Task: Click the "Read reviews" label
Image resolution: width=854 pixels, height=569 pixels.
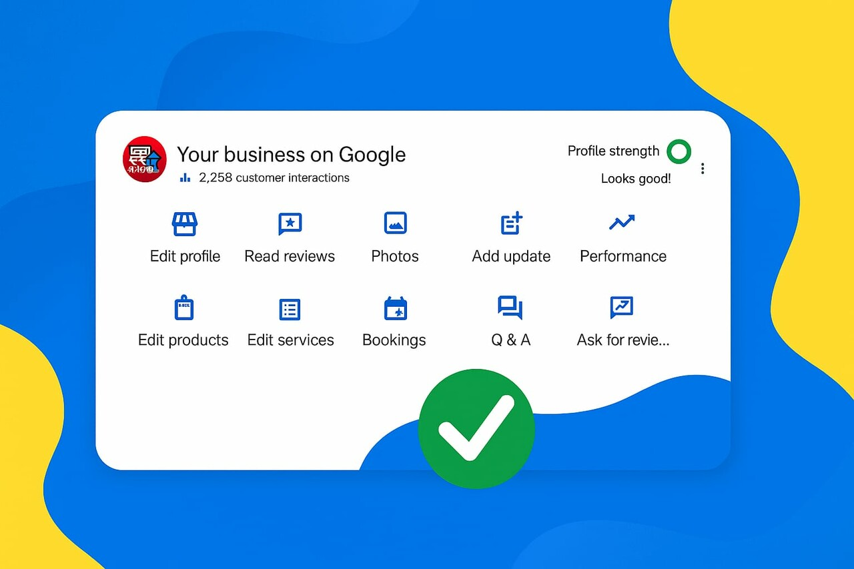Action: point(290,256)
